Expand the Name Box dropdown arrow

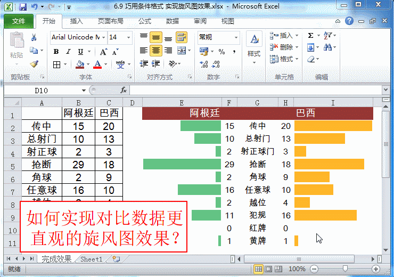click(x=84, y=91)
